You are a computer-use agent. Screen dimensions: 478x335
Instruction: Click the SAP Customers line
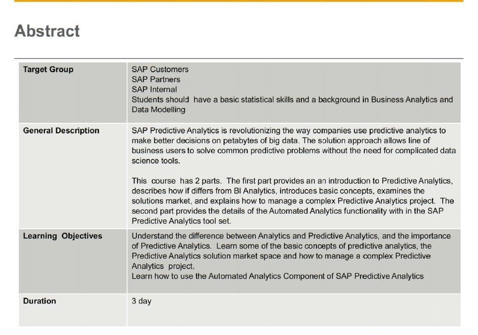click(160, 70)
